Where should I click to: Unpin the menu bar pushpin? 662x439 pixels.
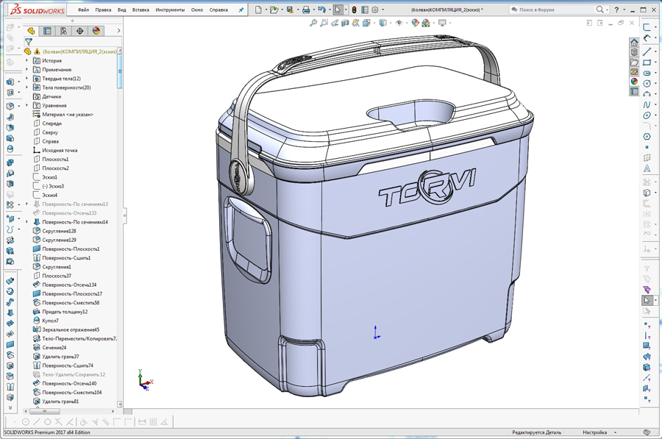pyautogui.click(x=242, y=10)
